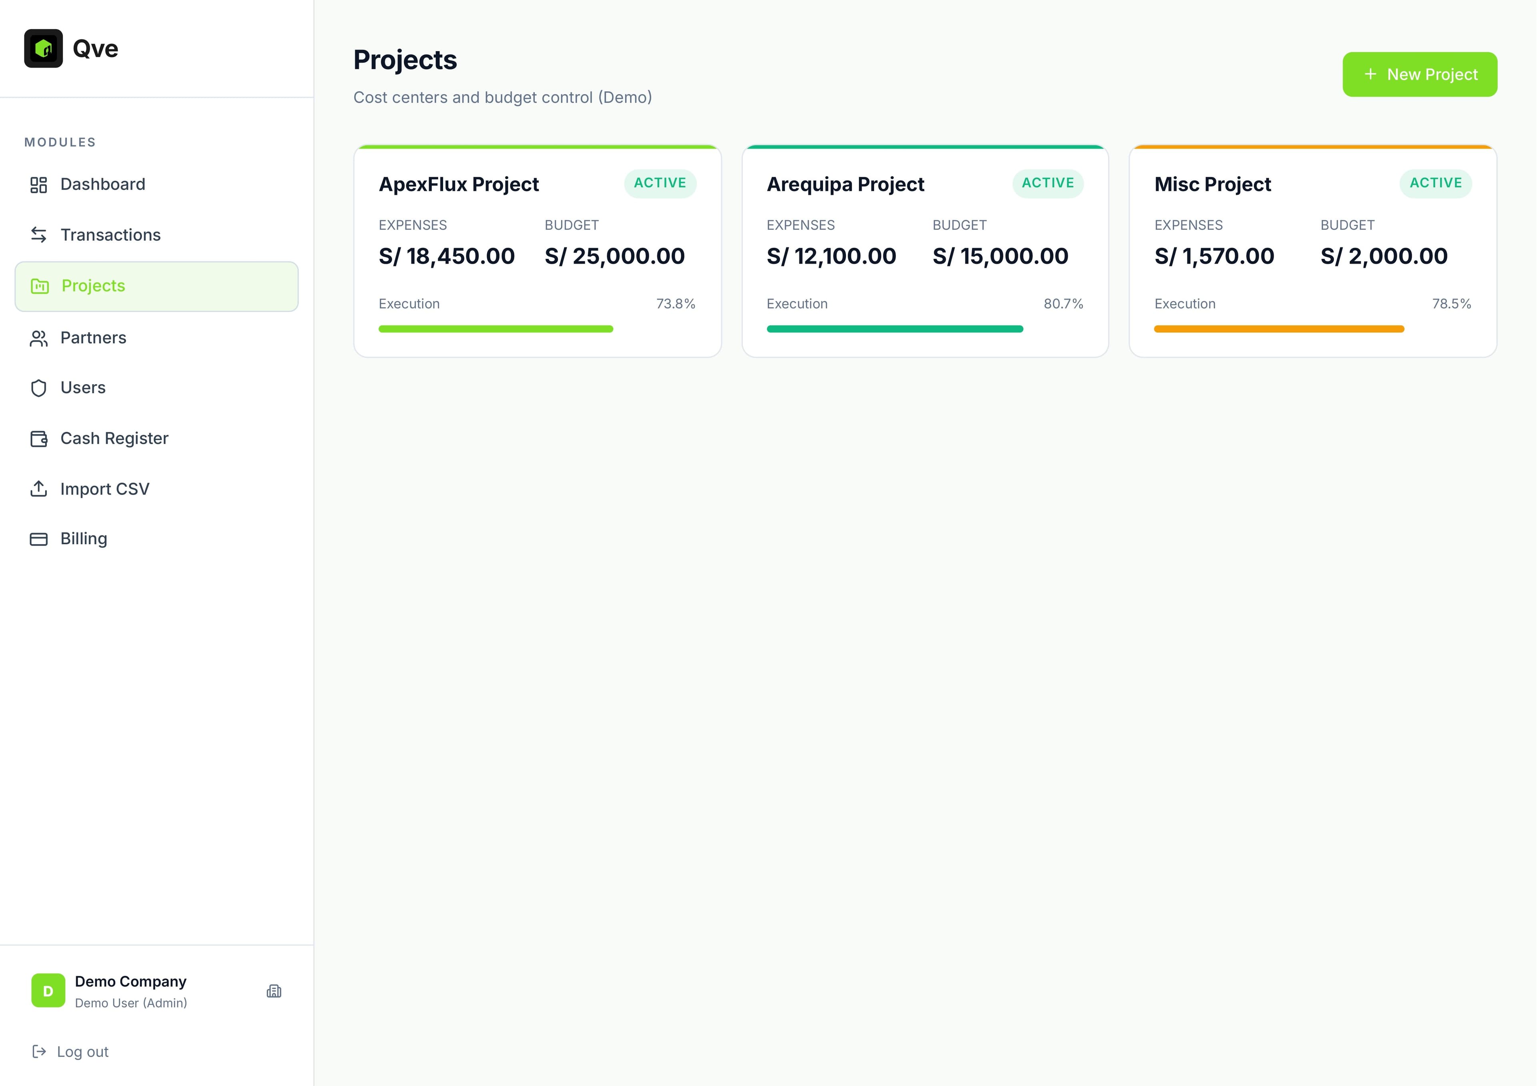Open the Partners module
Image resolution: width=1537 pixels, height=1086 pixels.
(93, 338)
